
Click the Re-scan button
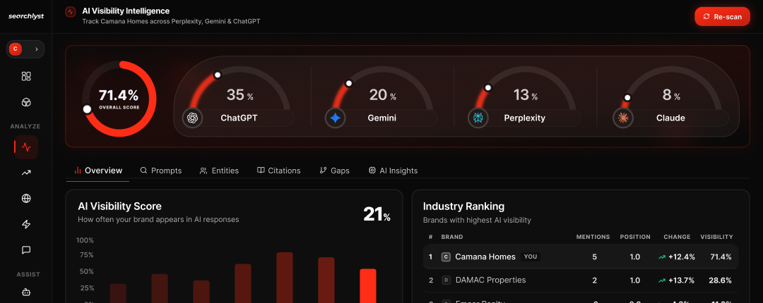coord(721,16)
